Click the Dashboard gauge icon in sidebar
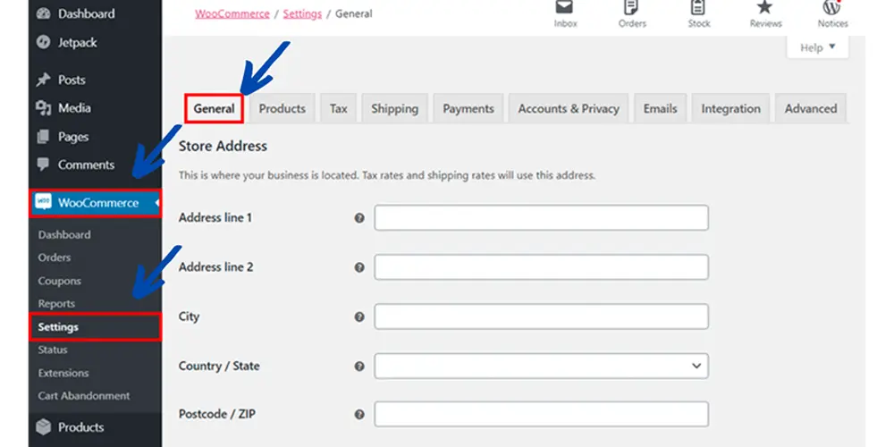 tap(43, 13)
